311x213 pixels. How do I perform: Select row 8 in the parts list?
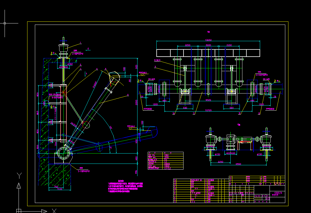click(201, 193)
